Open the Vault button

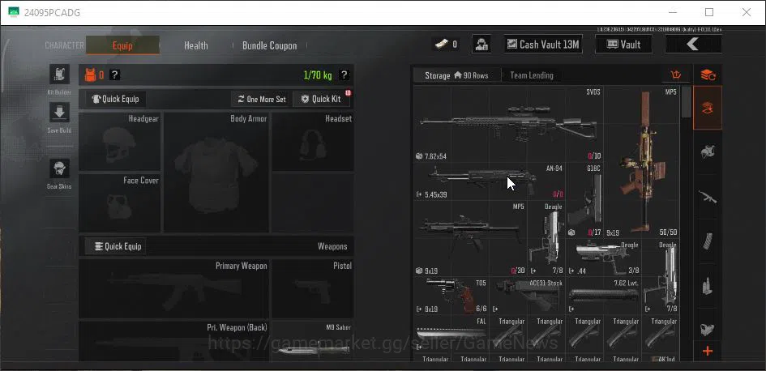click(623, 45)
